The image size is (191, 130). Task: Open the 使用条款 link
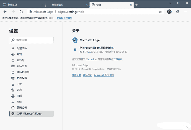pos(76,75)
